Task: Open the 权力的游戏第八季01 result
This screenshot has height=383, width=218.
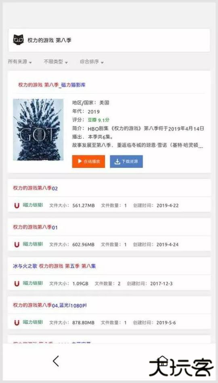Action: [36, 227]
